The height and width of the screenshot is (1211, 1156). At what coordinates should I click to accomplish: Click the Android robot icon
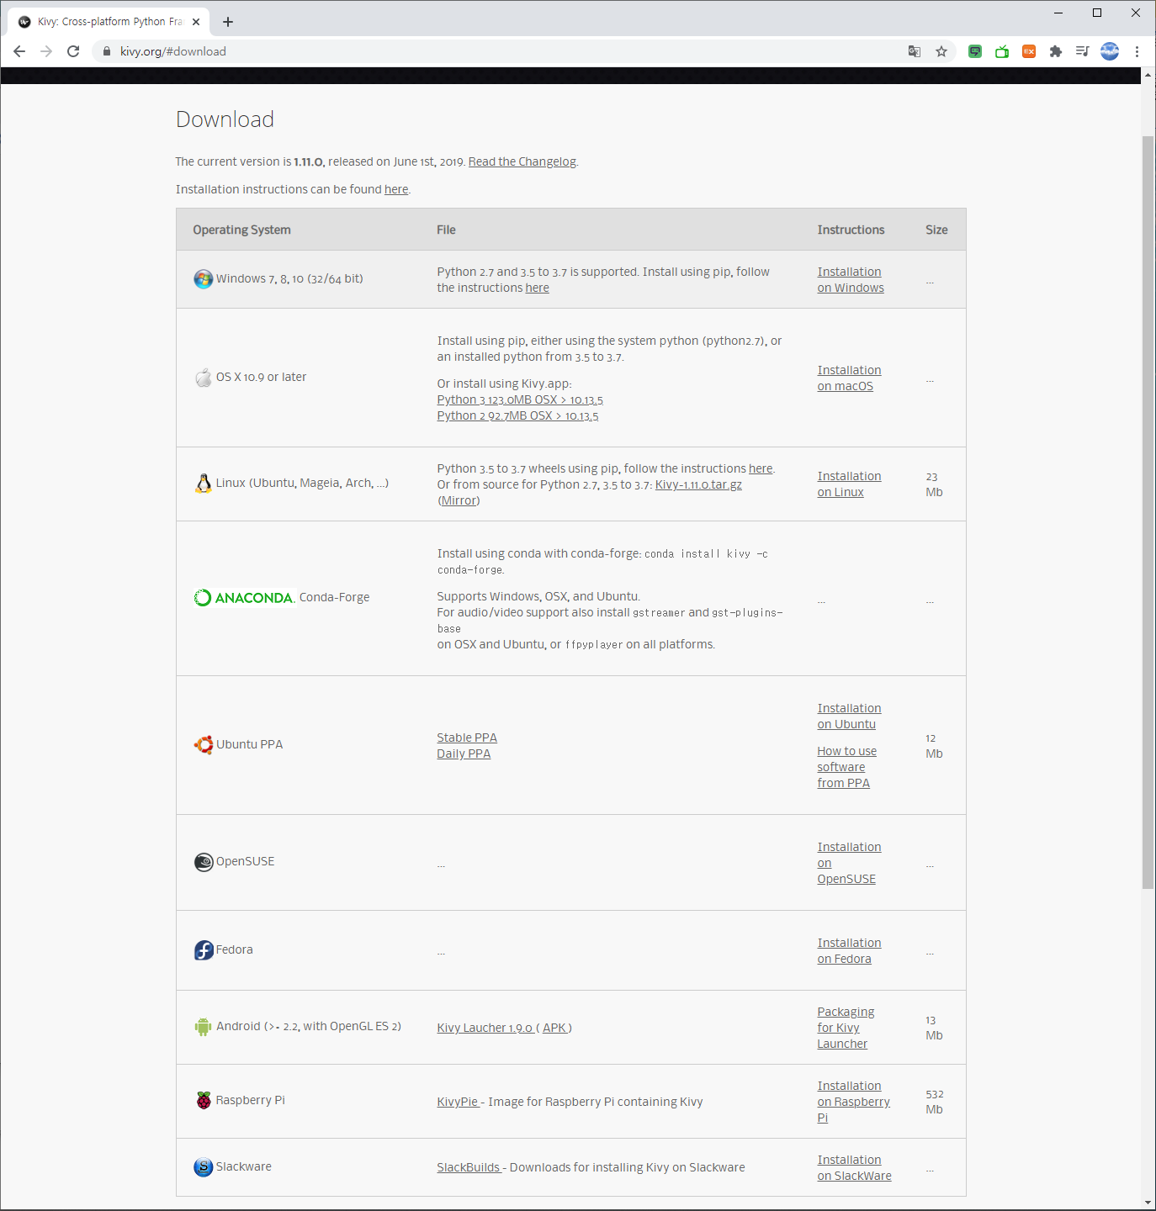coord(203,1027)
